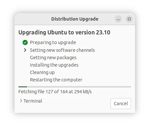Minimize the Distribution Upgrade window
The width and height of the screenshot is (145, 128).
(118, 19)
